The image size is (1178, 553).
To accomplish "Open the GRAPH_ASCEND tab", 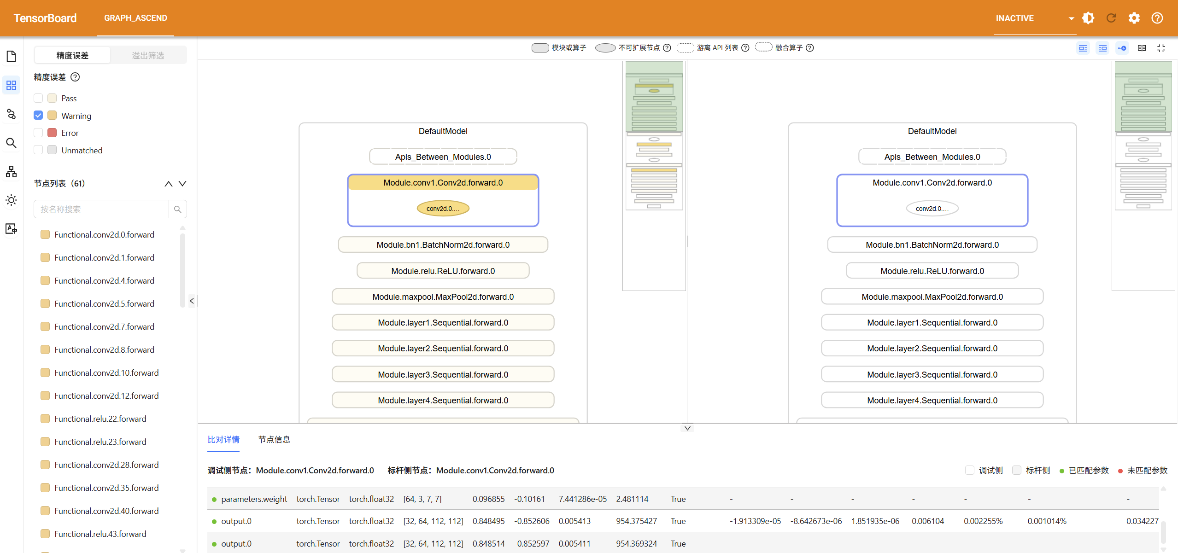I will [x=135, y=18].
